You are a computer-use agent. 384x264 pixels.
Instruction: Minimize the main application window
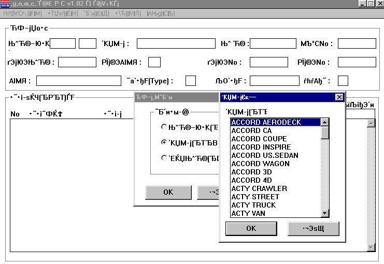pos(363,4)
